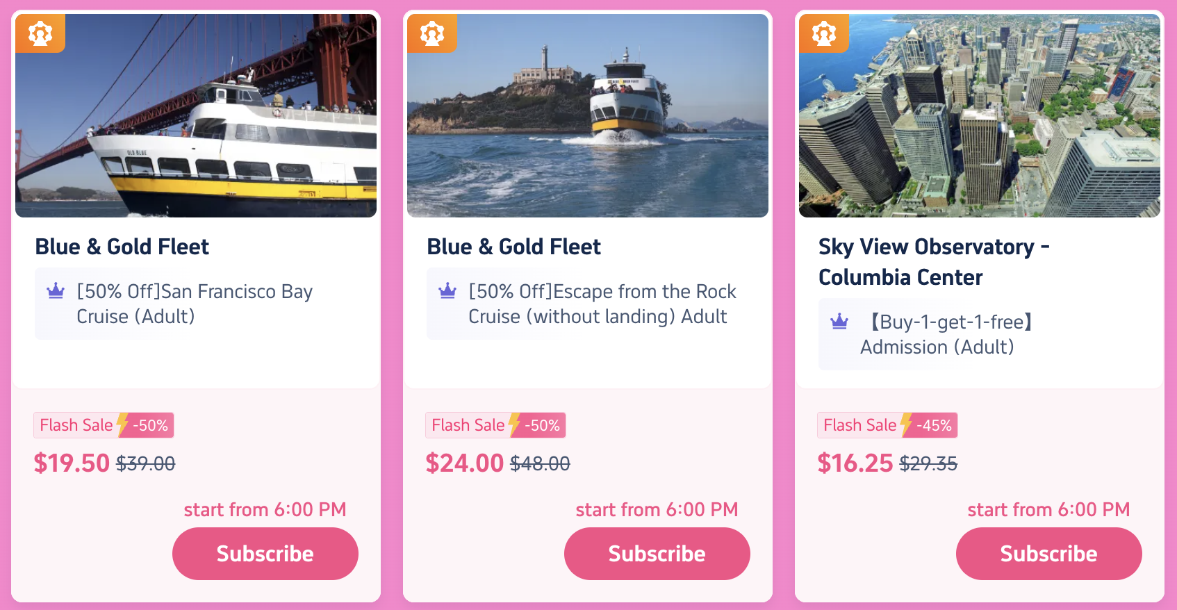Click the crown icon beside San Francisco Bay Cruise
The width and height of the screenshot is (1177, 610).
[56, 291]
